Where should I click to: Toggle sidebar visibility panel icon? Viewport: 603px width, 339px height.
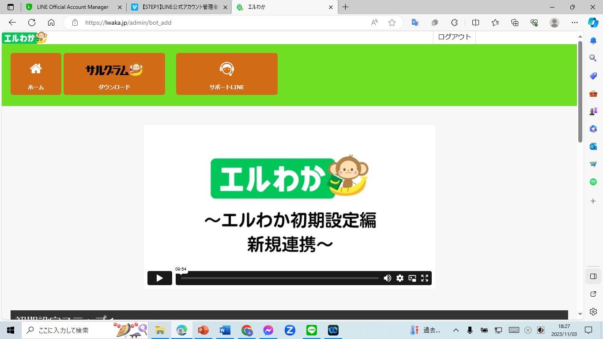pos(593,276)
